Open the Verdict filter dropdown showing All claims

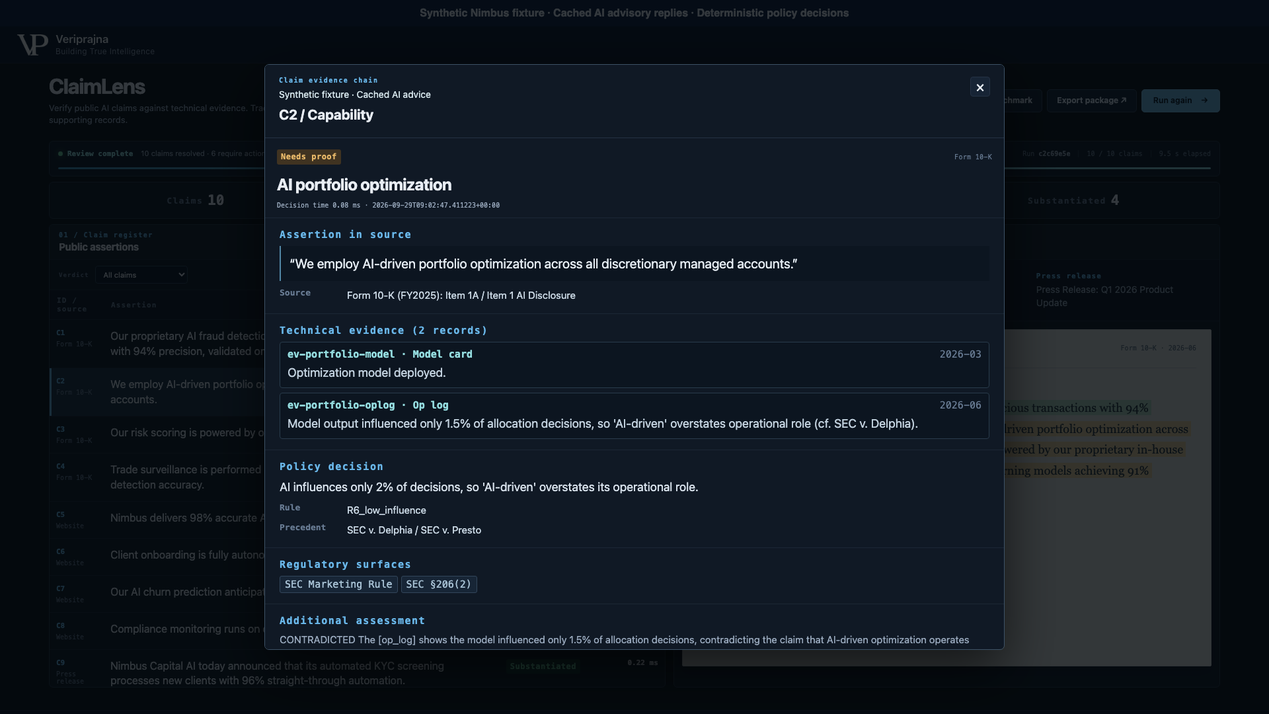[141, 275]
